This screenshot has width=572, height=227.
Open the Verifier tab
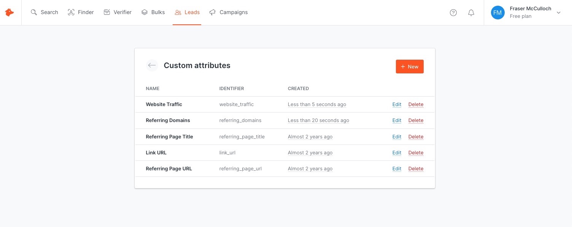(x=118, y=12)
